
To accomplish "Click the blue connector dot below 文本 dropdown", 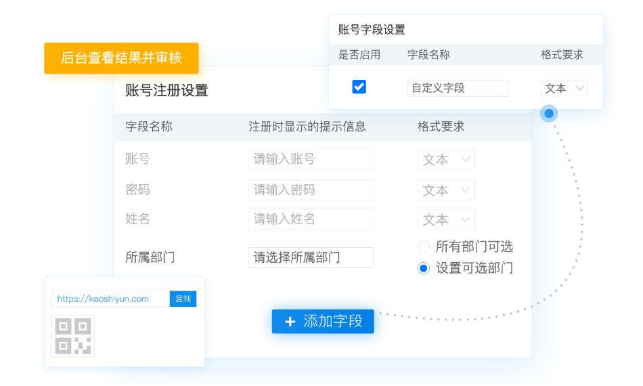I will [549, 114].
